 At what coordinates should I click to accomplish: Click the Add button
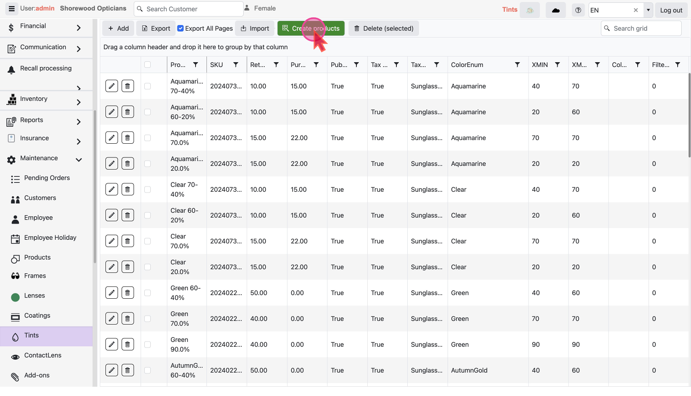(x=118, y=28)
